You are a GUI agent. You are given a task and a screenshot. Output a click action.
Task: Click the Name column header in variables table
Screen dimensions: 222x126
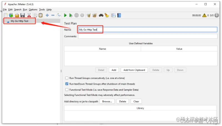(103, 49)
